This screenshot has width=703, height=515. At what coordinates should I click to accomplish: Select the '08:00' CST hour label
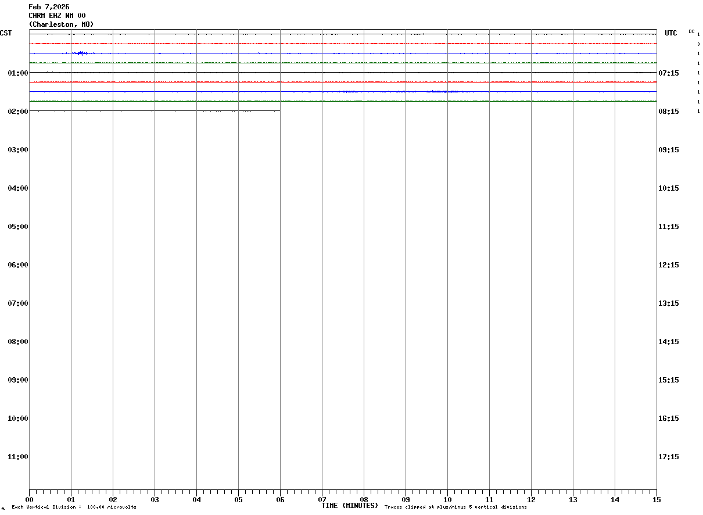click(18, 341)
